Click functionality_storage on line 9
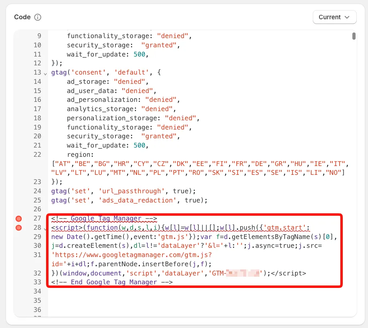368x328 pixels. 108,36
